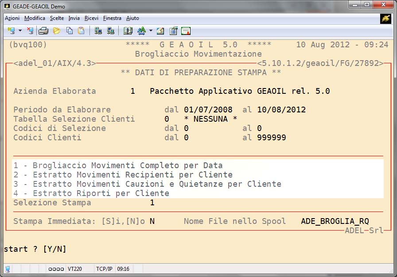The image size is (397, 277).
Task: Click the Stampa Immediata N value
Action: pyautogui.click(x=152, y=221)
